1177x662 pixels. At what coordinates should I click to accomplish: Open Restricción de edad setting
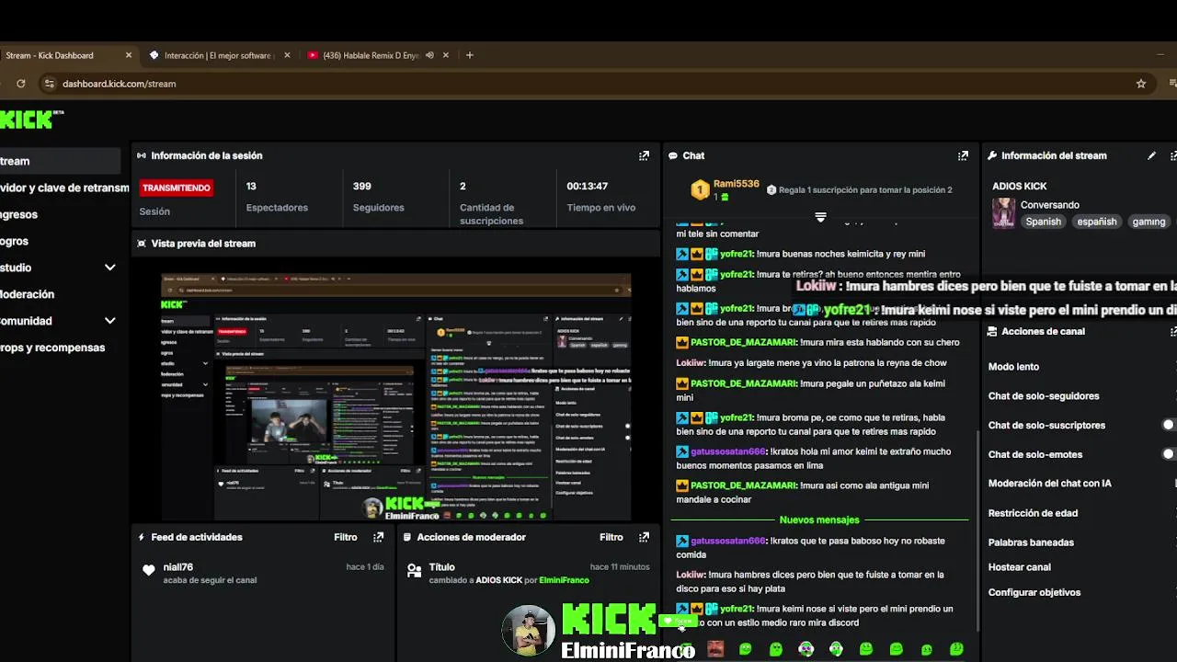pos(1033,513)
